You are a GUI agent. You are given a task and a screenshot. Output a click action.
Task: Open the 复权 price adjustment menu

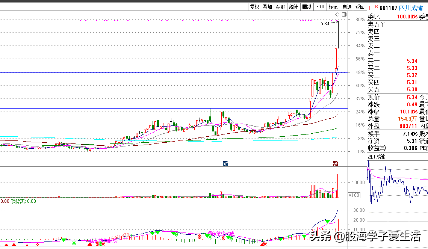pos(254,7)
